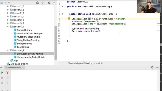Expand the lesson2_7 folder
The image size is (162, 91).
[8, 6]
